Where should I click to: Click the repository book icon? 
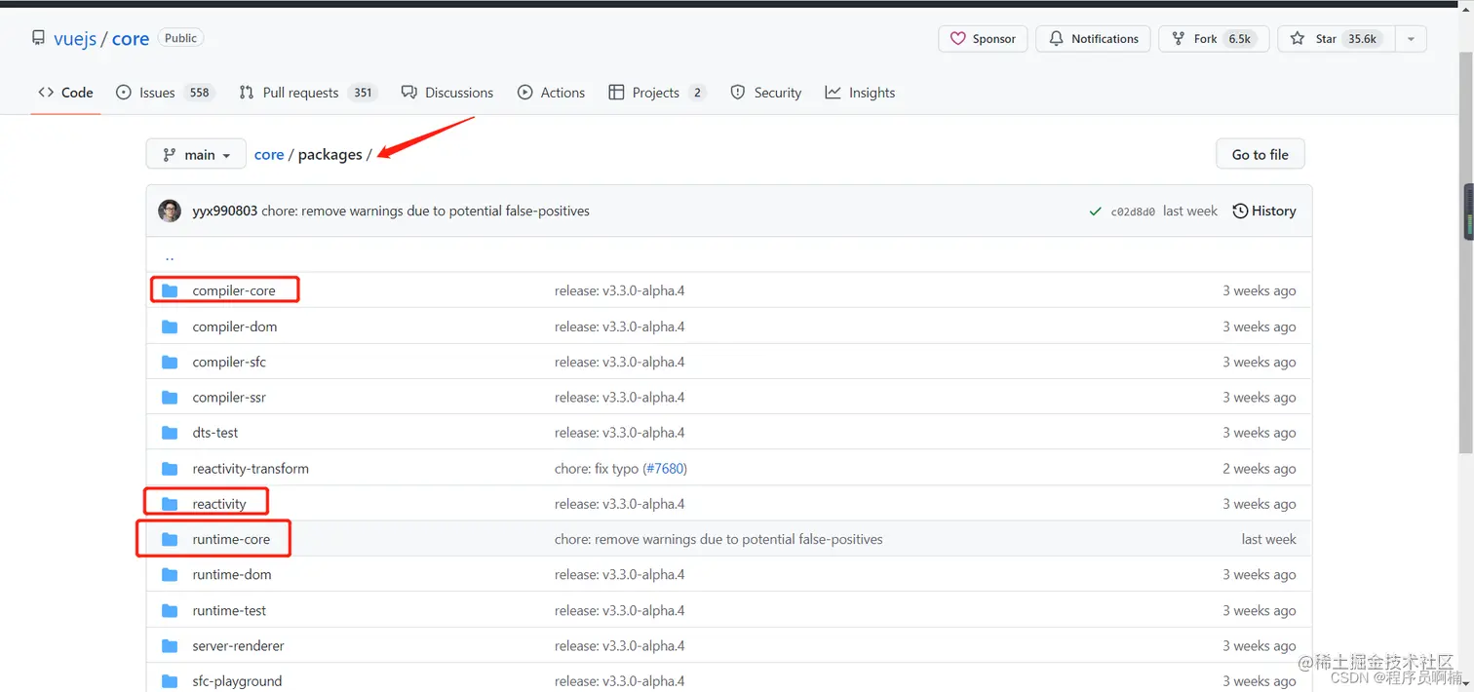pyautogui.click(x=38, y=38)
